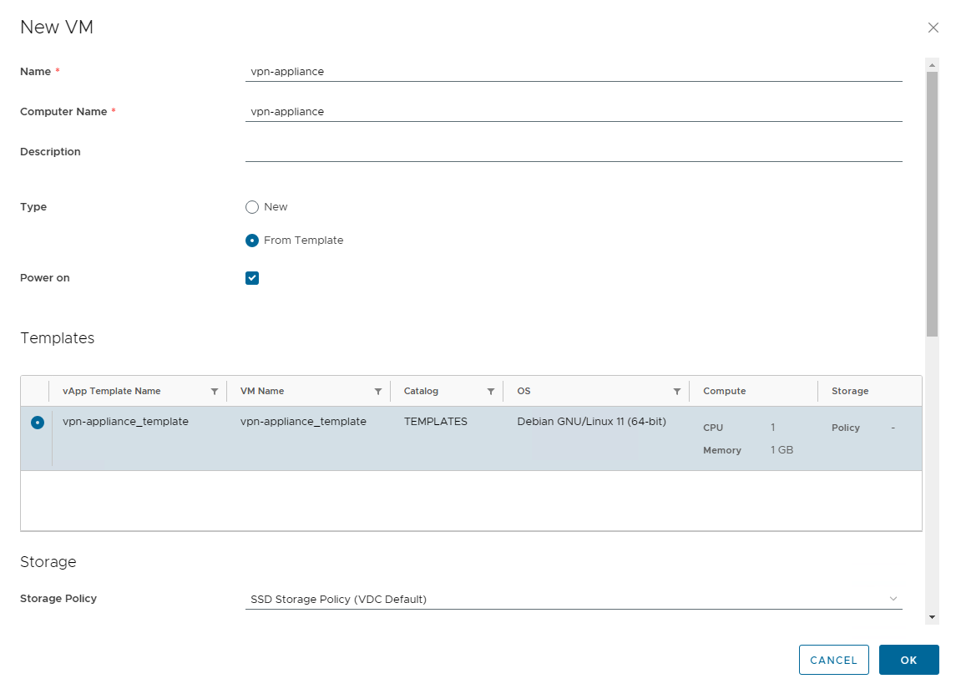Click the CPU label in Compute cell
The image size is (956, 694).
713,428
